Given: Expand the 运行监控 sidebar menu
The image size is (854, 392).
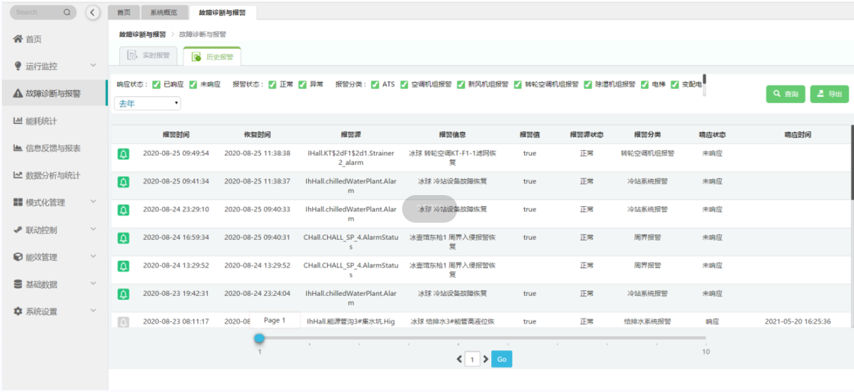Looking at the screenshot, I should (93, 66).
